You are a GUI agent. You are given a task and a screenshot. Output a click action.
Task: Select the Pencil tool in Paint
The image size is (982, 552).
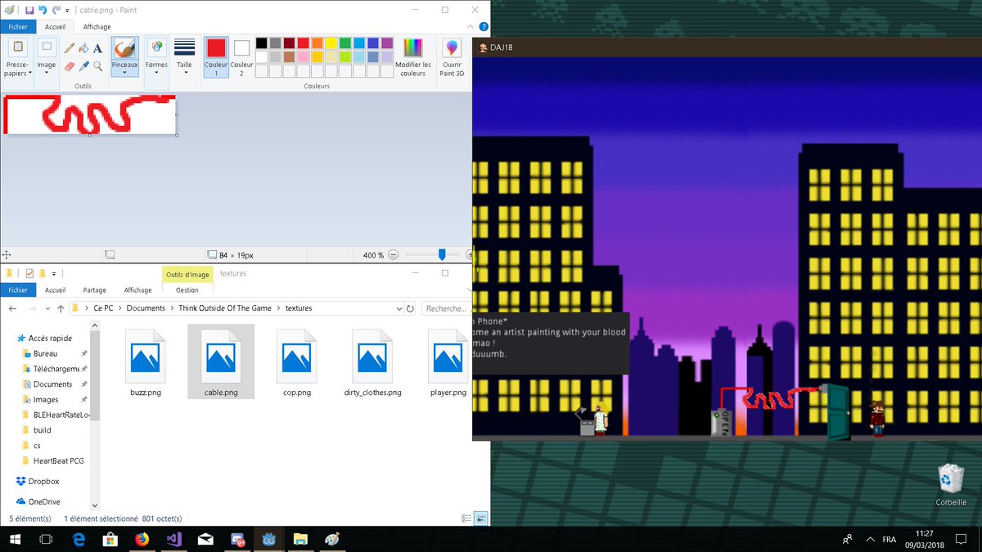coord(70,48)
